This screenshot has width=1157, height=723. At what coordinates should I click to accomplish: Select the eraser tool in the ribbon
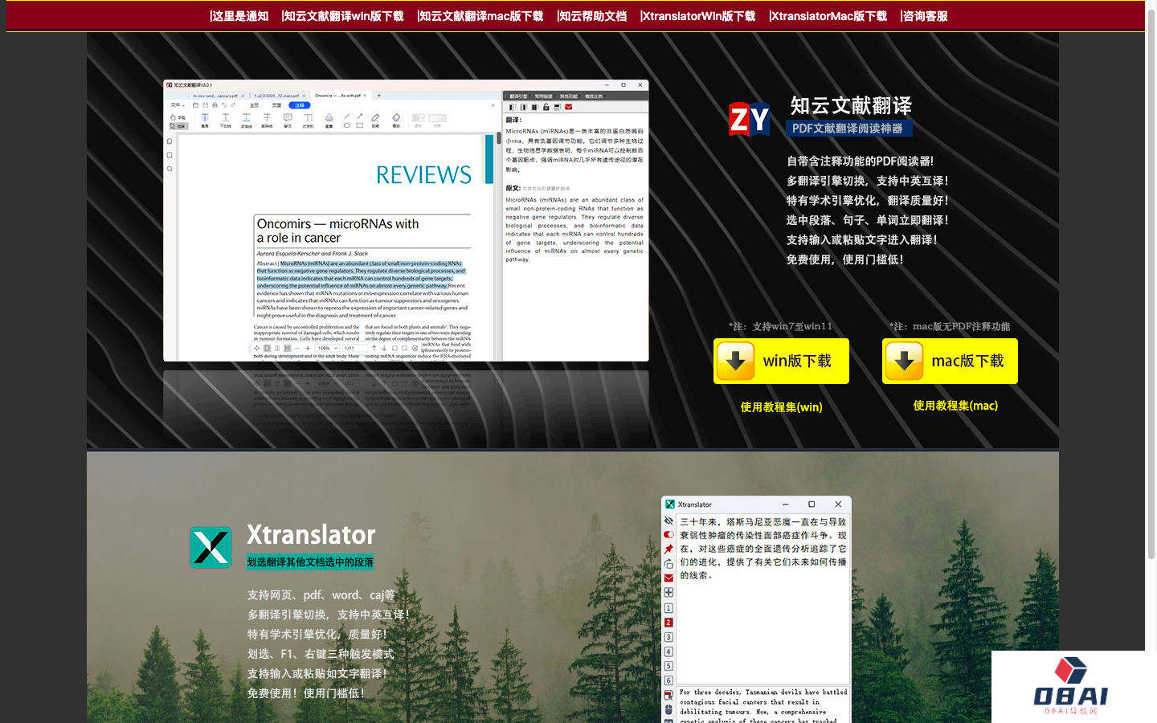click(396, 120)
